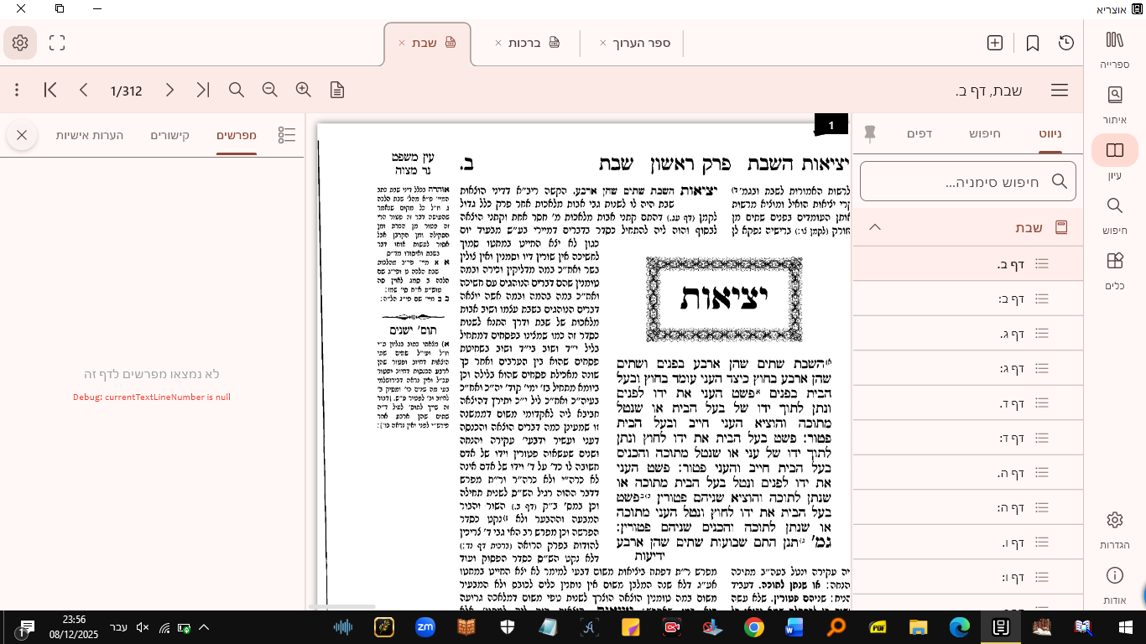Select דף ג. in the navigation list
This screenshot has width=1146, height=644.
(1011, 334)
